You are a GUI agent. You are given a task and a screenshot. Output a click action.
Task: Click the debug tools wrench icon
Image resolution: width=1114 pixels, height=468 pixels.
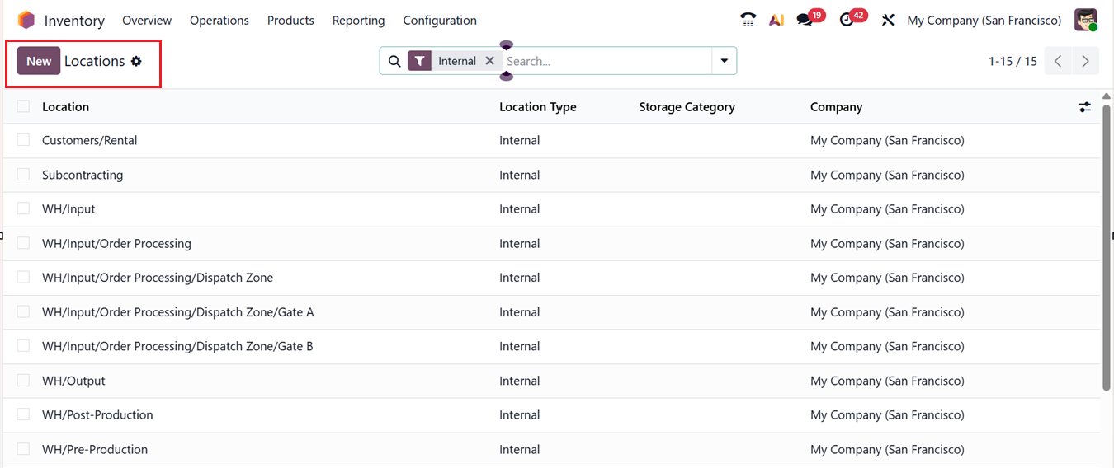[888, 20]
